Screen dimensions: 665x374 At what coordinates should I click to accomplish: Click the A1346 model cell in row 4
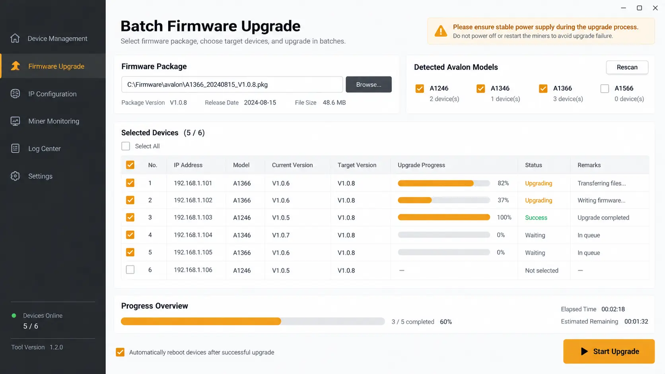click(x=242, y=235)
